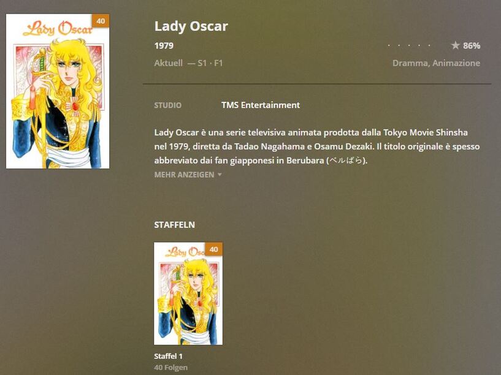Give five stars via the last rating dot

pyautogui.click(x=429, y=45)
